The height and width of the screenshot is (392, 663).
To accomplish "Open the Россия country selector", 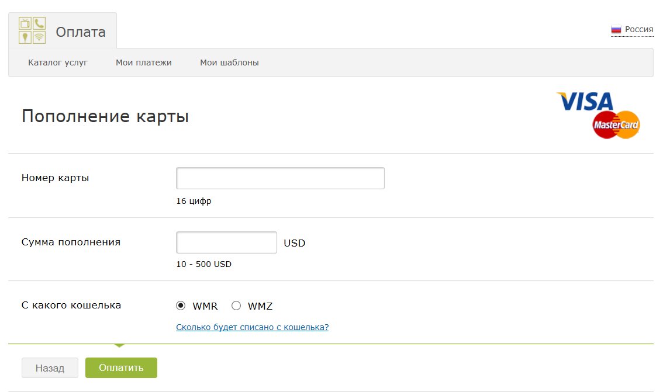I will (632, 30).
